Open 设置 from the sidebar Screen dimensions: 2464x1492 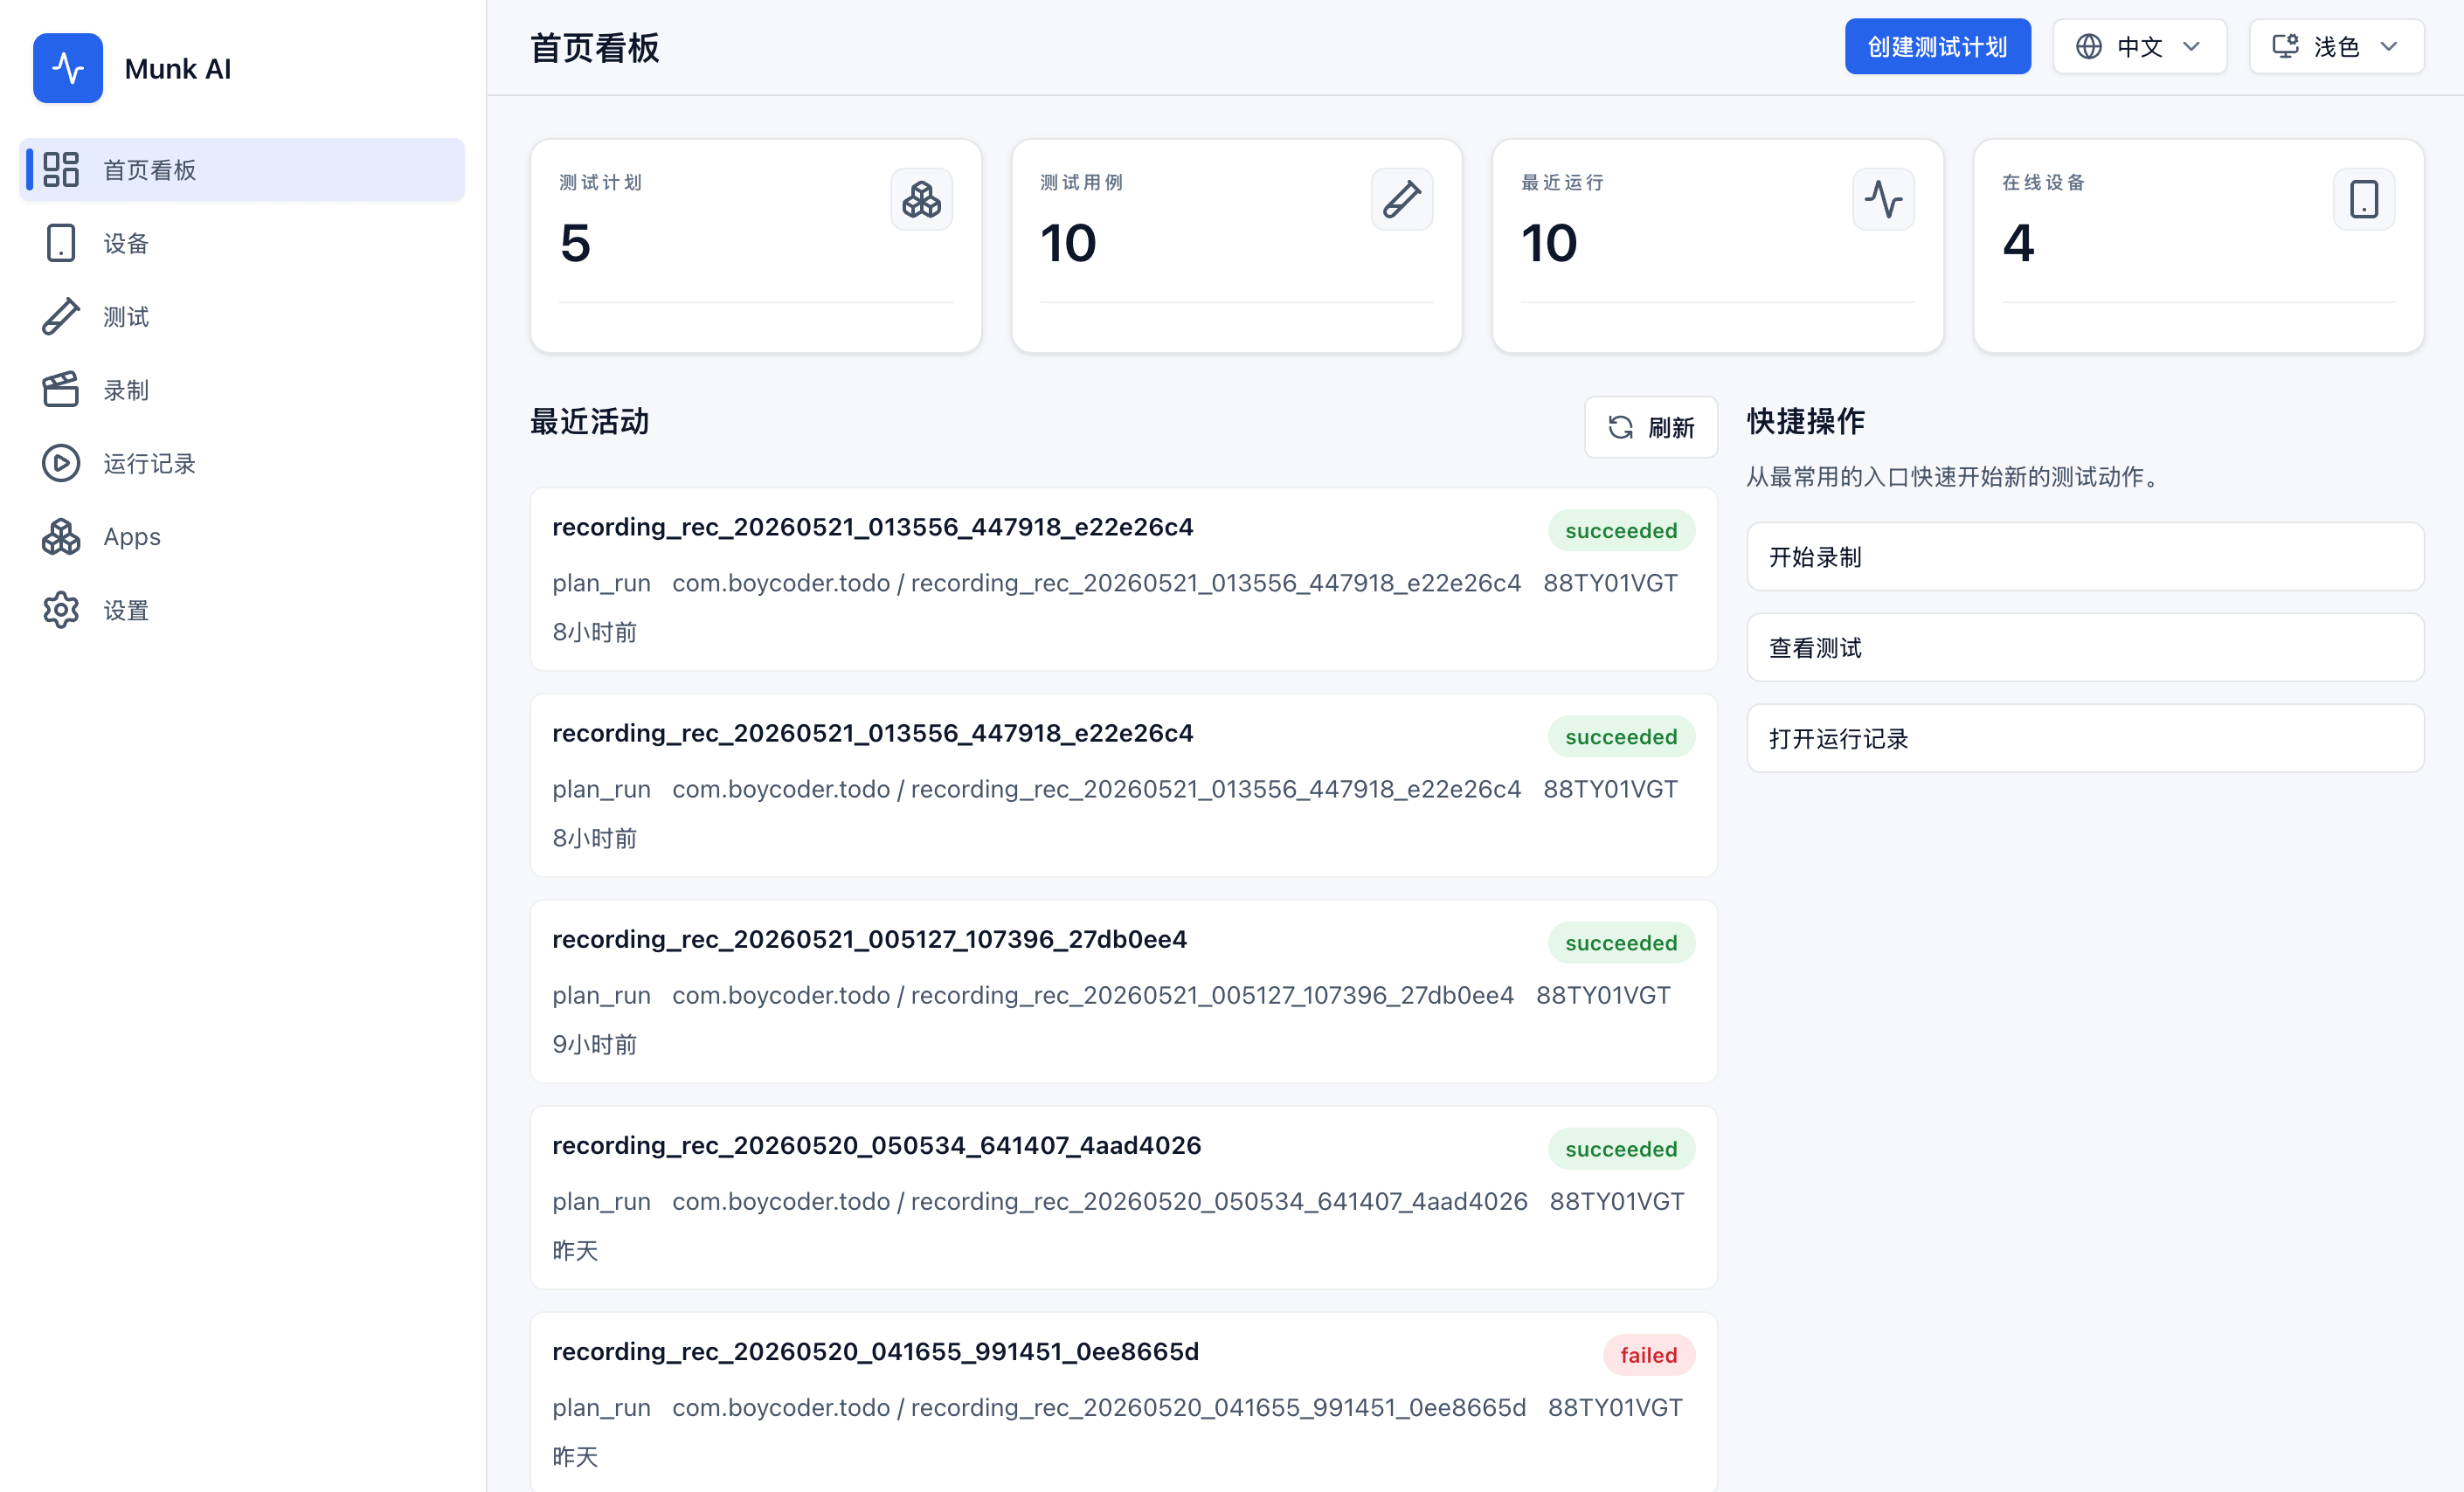(242, 610)
